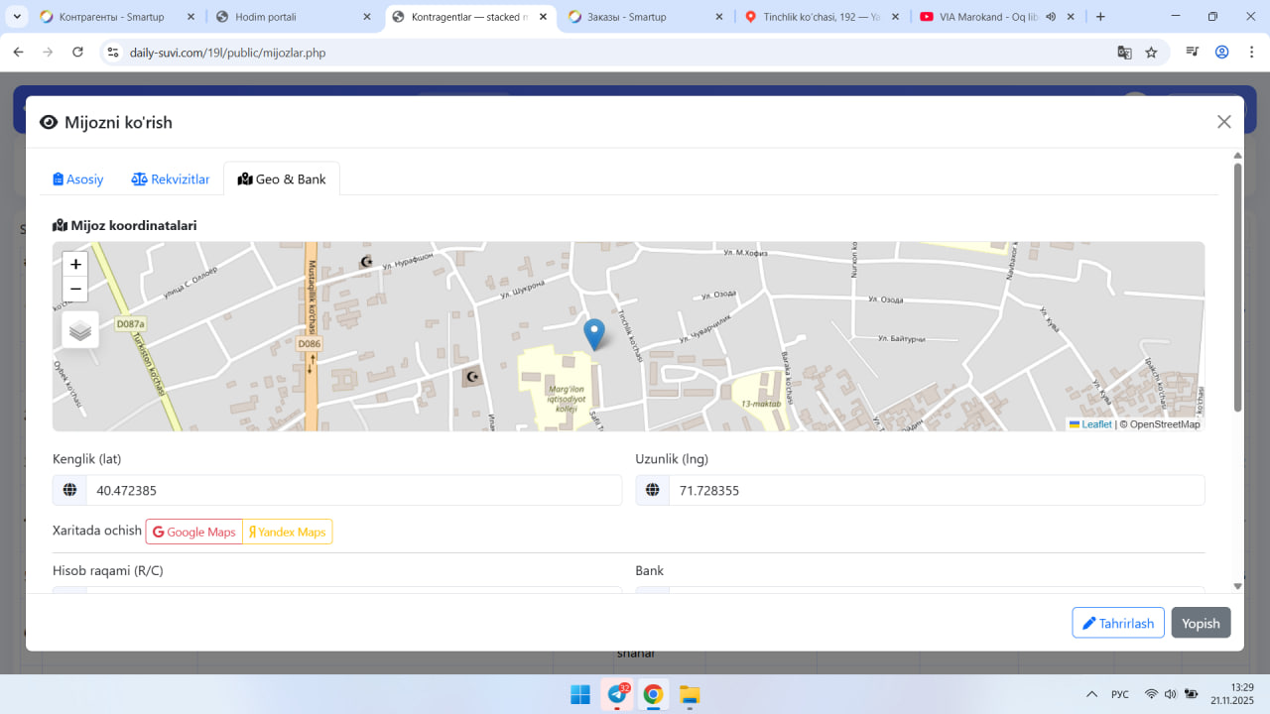Viewport: 1270px width, 714px height.
Task: Click the Leaflet attribution link
Action: [1095, 424]
